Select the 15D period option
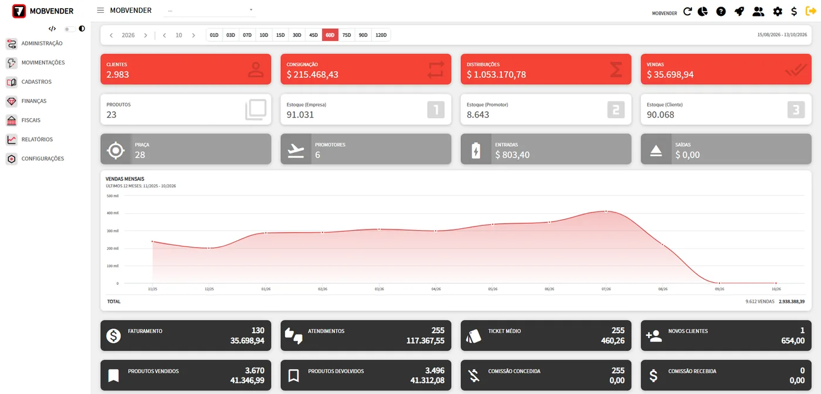821x394 pixels. tap(280, 35)
